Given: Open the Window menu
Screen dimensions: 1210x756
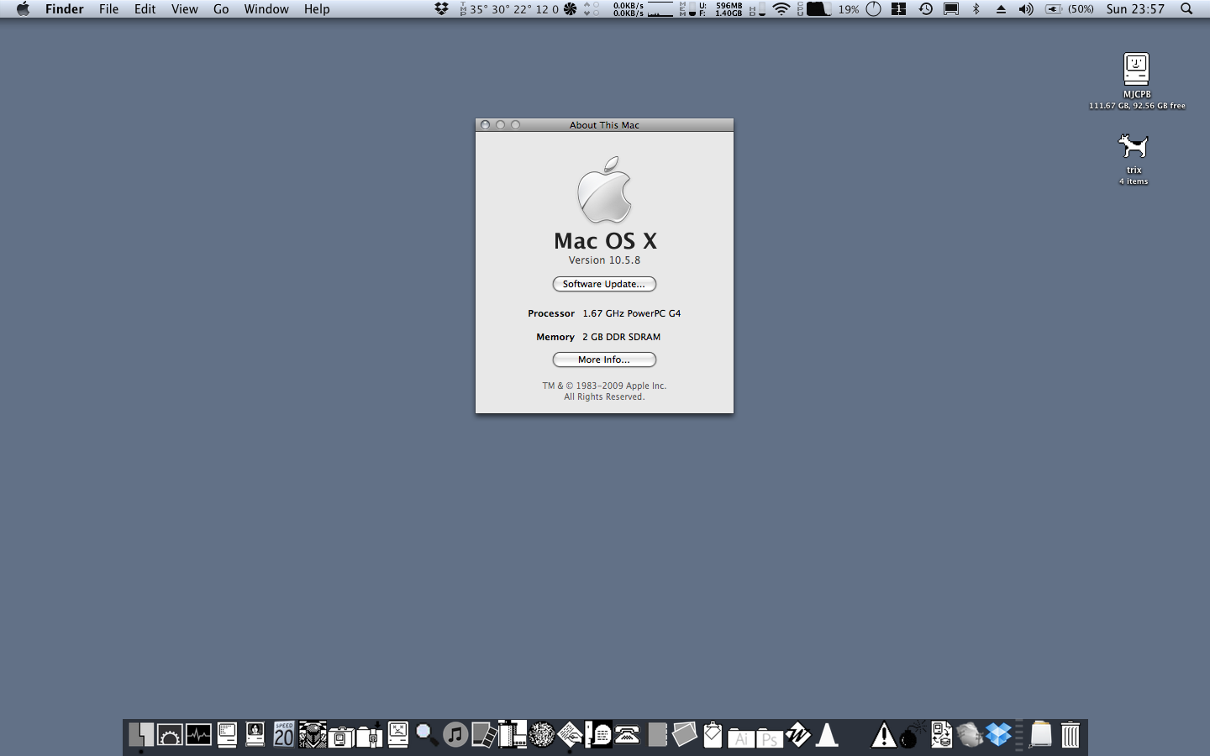Looking at the screenshot, I should (266, 9).
